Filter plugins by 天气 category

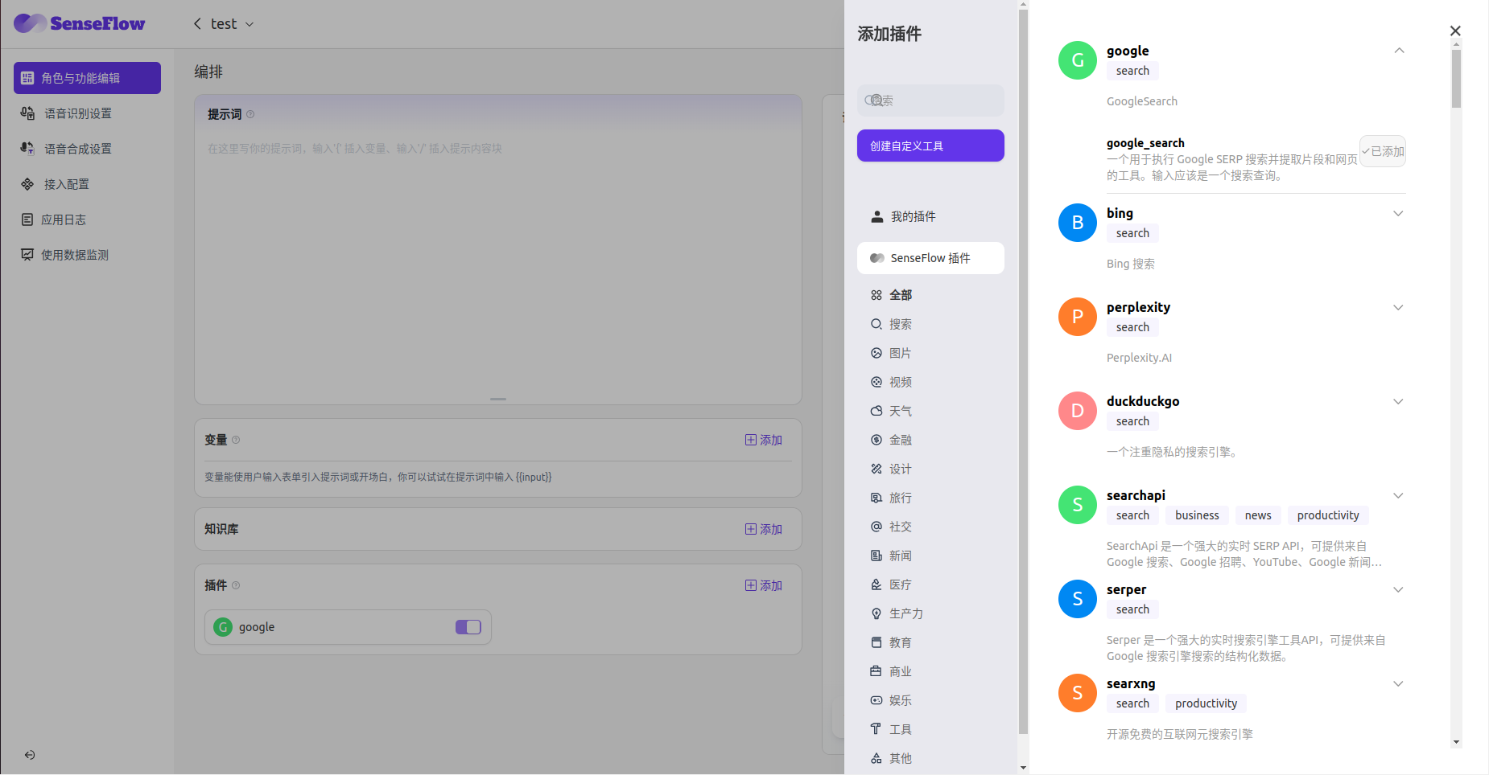point(892,411)
